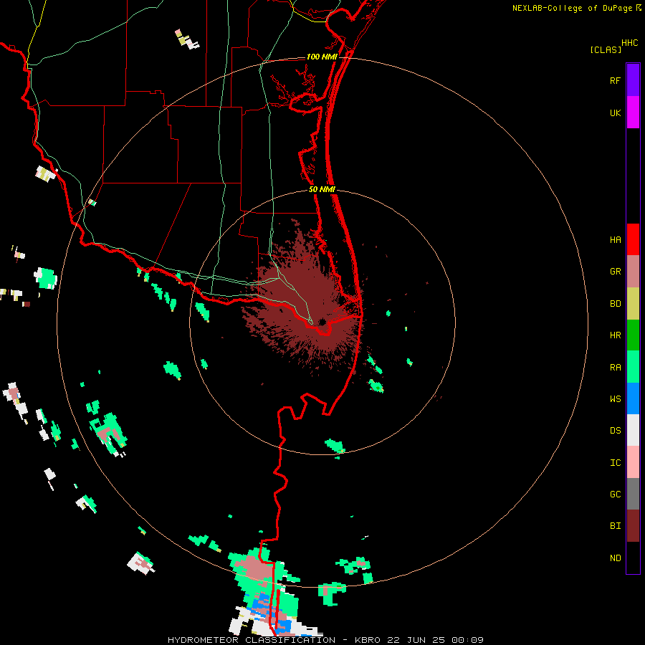645x645 pixels.
Task: Click the IC legend label
Action: coord(615,463)
